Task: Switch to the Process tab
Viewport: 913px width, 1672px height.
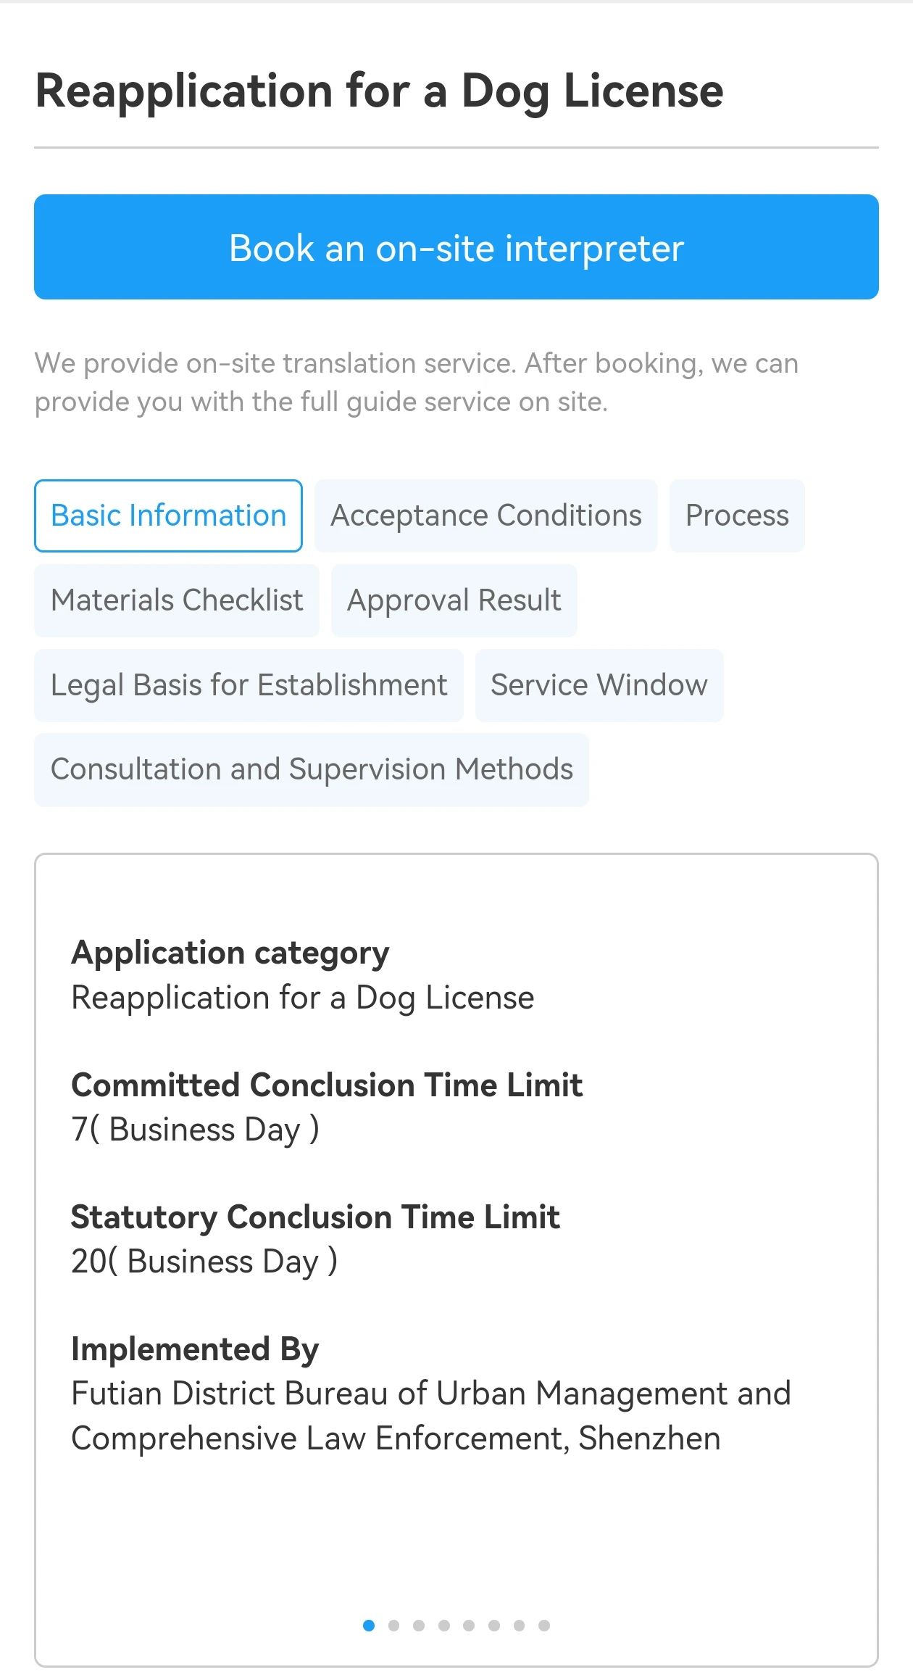Action: pos(737,516)
